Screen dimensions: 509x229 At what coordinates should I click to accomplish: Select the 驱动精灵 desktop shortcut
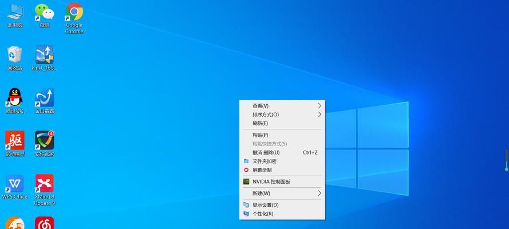pyautogui.click(x=15, y=144)
